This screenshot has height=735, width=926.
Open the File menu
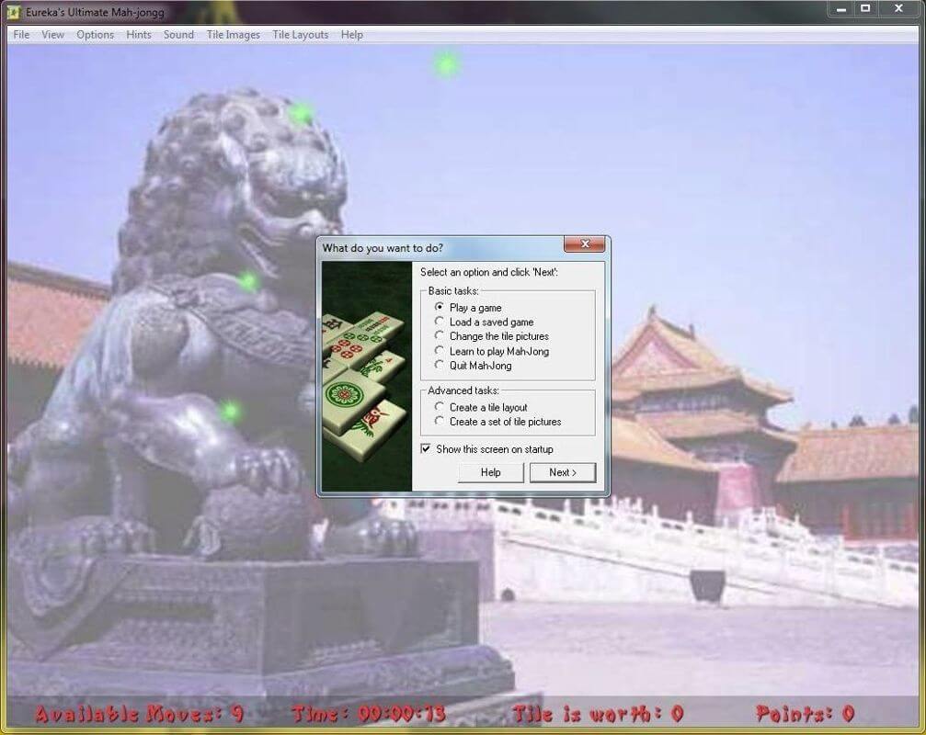[x=20, y=35]
